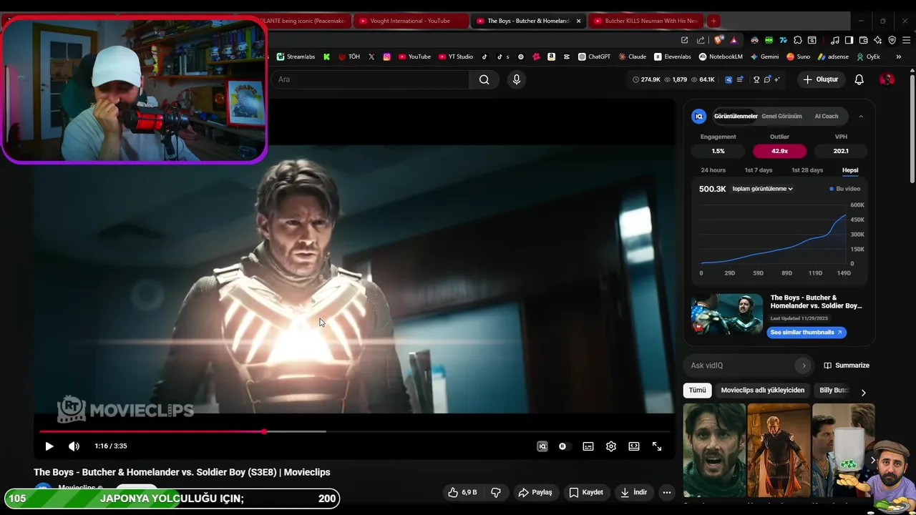Collapse the vidIQ panel with chevron
This screenshot has width=916, height=515.
point(861,116)
